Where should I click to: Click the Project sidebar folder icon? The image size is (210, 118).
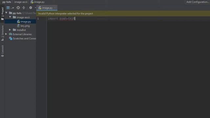pyautogui.click(x=2, y=19)
